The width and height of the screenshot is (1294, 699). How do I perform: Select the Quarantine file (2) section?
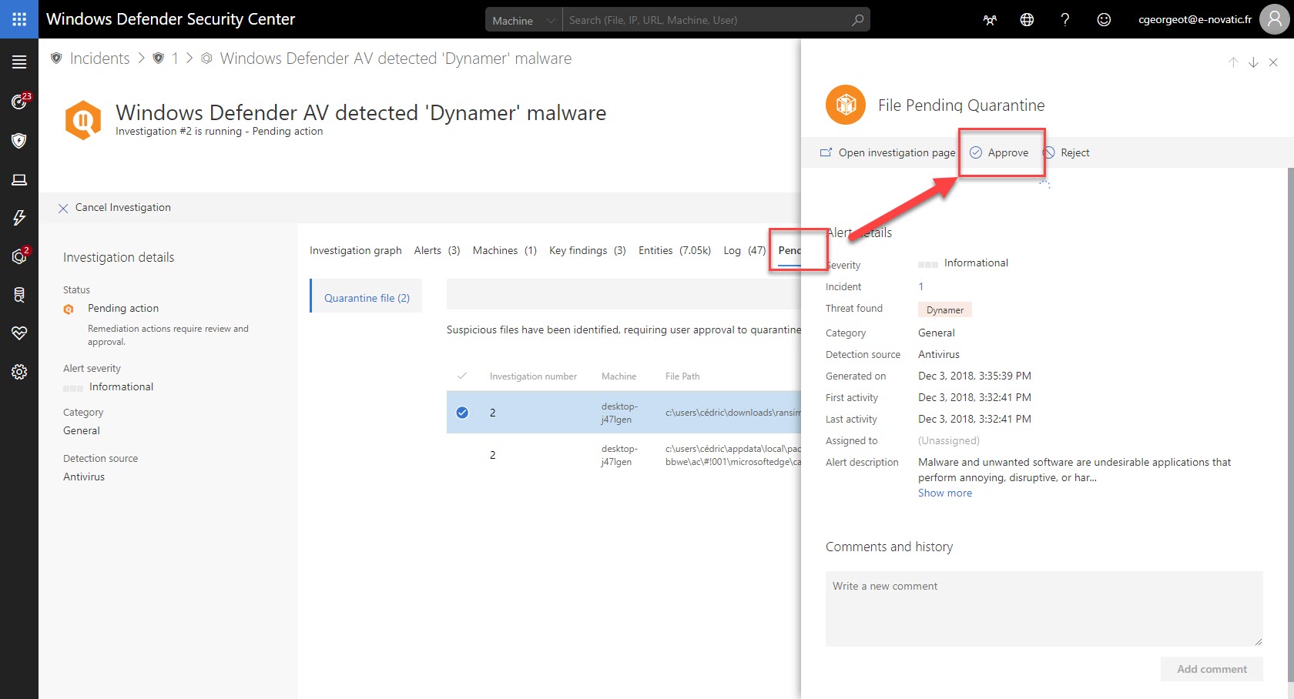click(x=367, y=298)
